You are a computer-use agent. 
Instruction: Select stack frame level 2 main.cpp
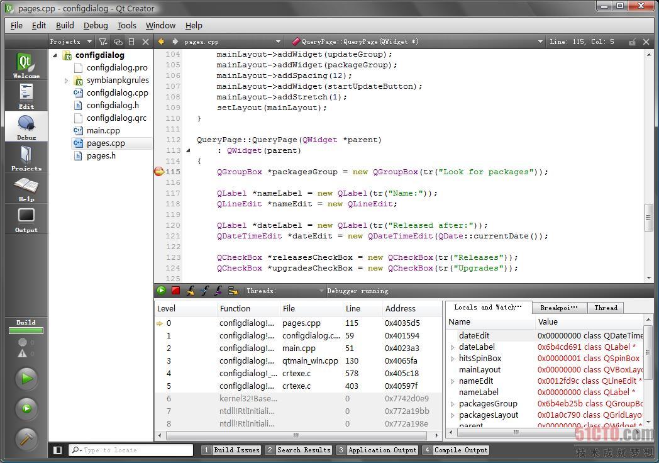pos(297,349)
